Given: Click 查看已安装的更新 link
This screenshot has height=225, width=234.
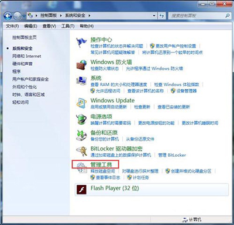Looking at the screenshot, I should (174, 107).
